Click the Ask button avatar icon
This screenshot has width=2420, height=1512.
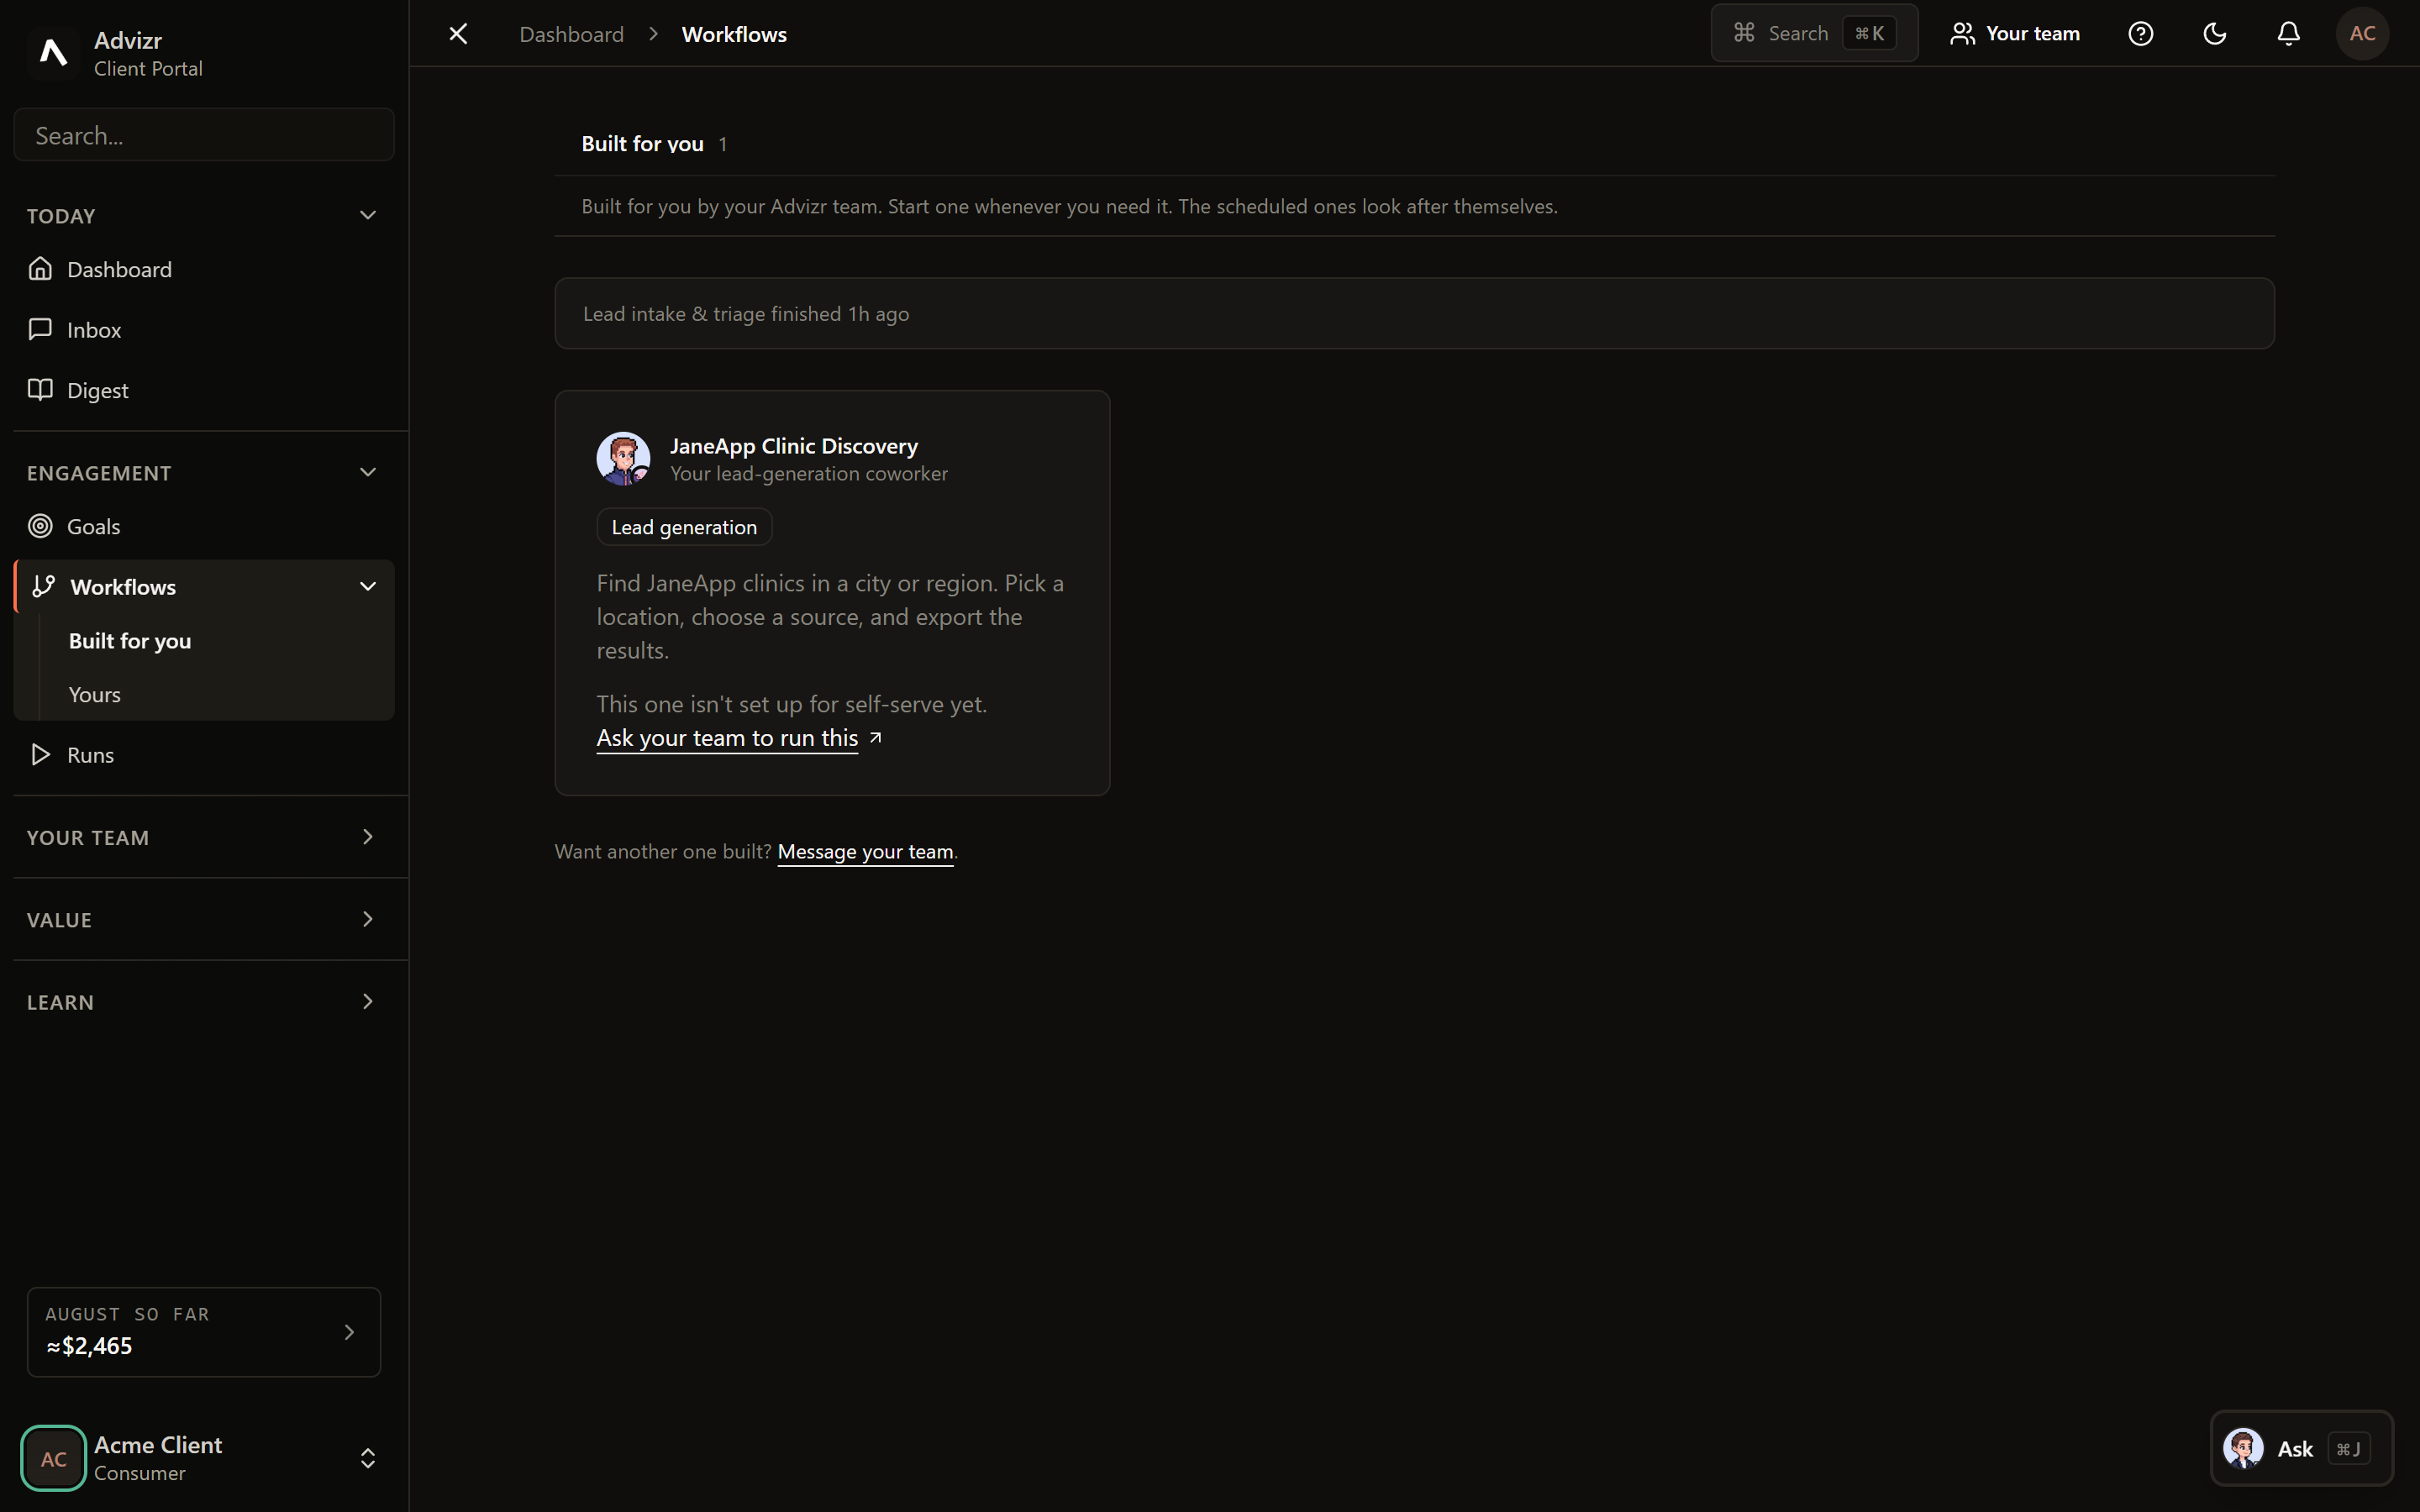[x=2243, y=1448]
